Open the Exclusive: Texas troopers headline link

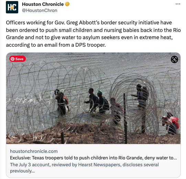tap(93, 158)
